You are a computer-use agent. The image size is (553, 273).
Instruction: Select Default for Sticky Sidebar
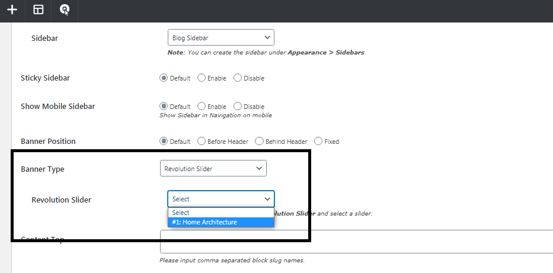[164, 78]
